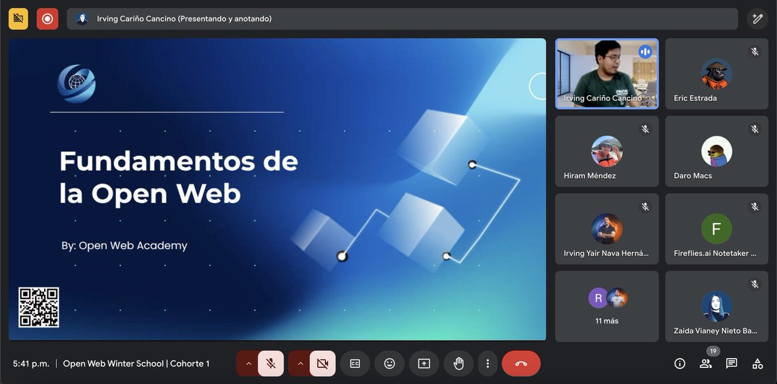Click Irving Yair Nava Hernández's avatar
Image resolution: width=777 pixels, height=384 pixels.
[607, 229]
